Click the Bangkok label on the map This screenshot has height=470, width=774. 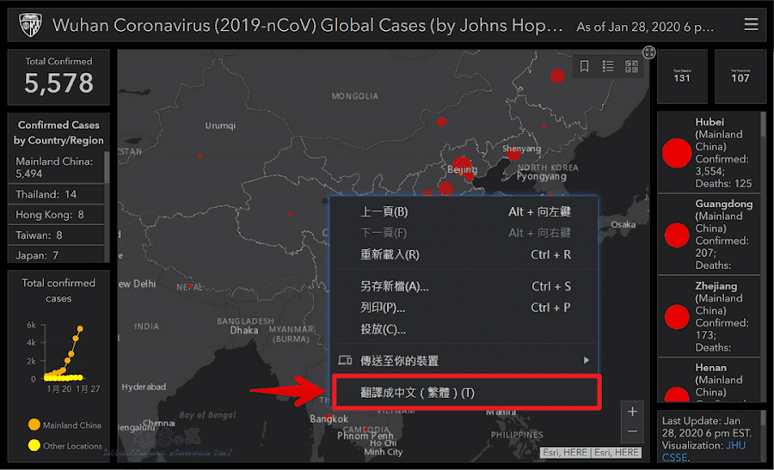pos(329,418)
